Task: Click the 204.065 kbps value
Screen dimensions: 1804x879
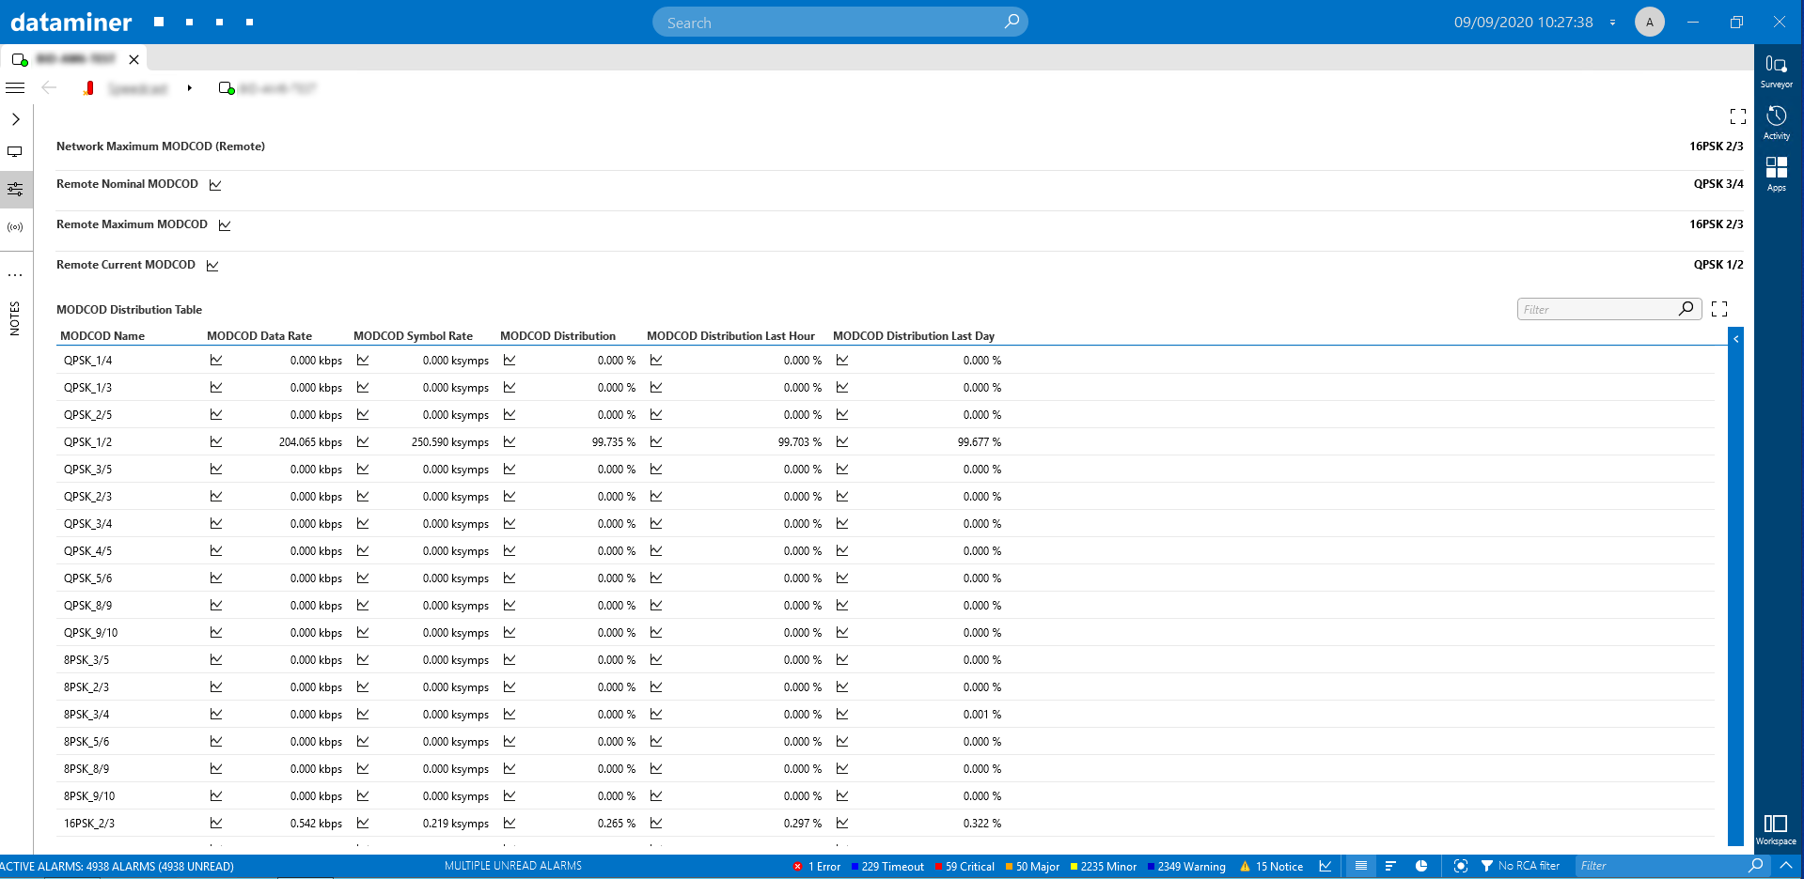Action: point(310,442)
